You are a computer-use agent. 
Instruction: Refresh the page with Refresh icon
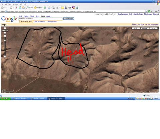click(20, 8)
